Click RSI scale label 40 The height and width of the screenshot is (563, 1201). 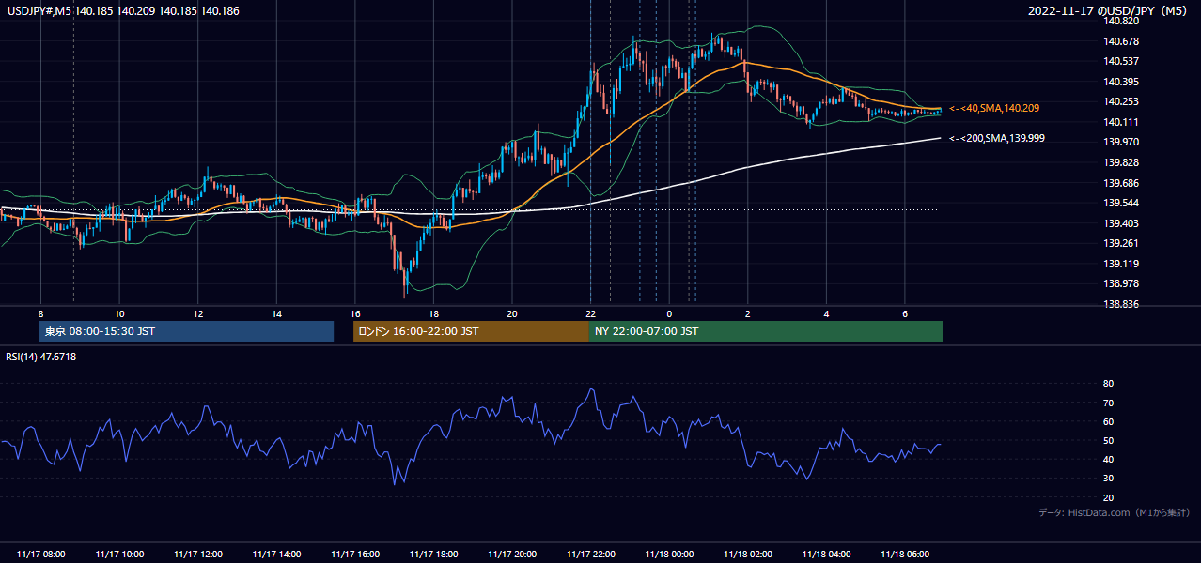click(1108, 460)
